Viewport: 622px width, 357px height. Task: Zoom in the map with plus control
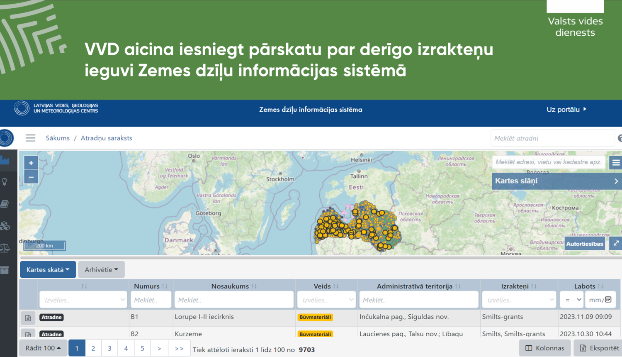point(31,162)
